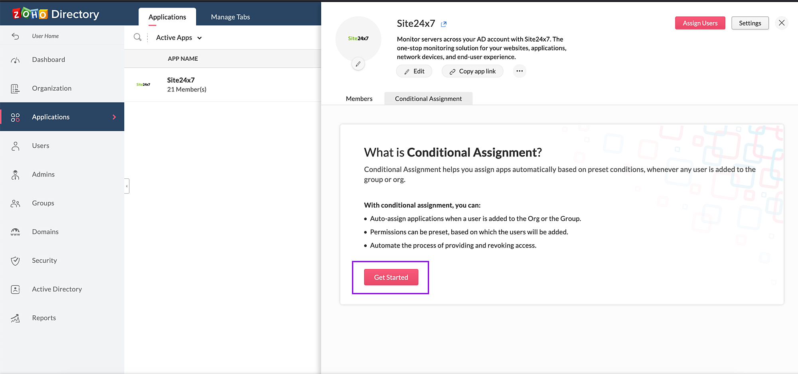This screenshot has width=798, height=374.
Task: Open the three-dots more options menu
Action: coord(519,71)
